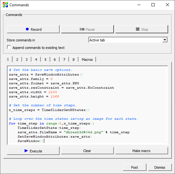Click the dbreak3d%04d.png filename string

coord(83,132)
